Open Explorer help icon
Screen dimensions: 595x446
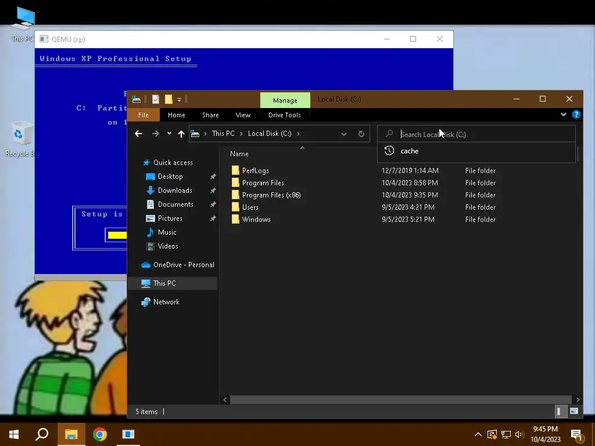(576, 114)
